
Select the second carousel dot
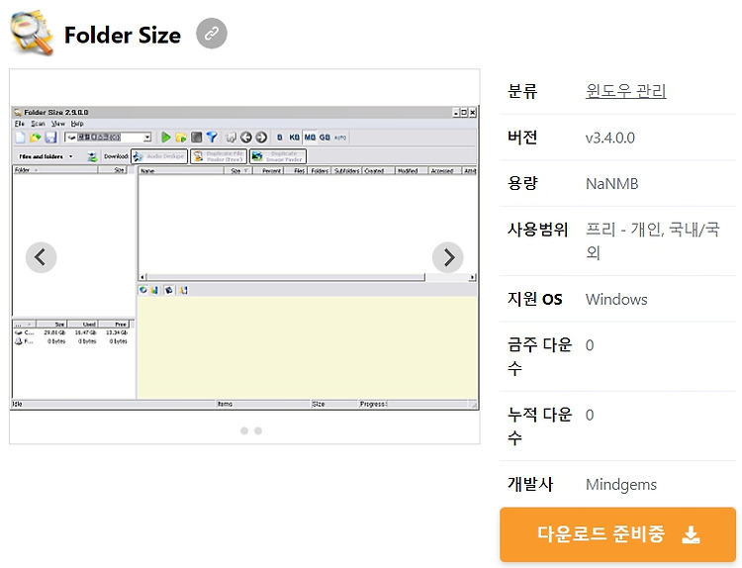pos(258,430)
